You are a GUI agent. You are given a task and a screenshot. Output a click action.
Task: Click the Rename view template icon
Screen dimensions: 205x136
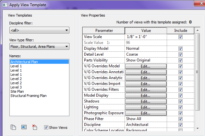[x=24, y=127]
